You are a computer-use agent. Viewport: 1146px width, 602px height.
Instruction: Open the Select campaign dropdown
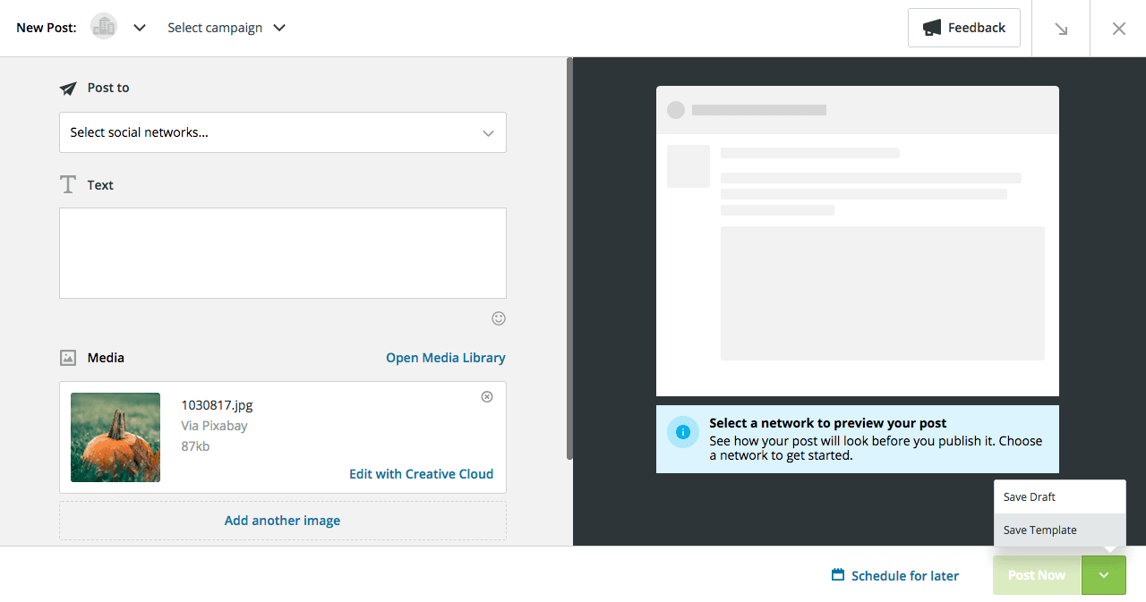[226, 28]
